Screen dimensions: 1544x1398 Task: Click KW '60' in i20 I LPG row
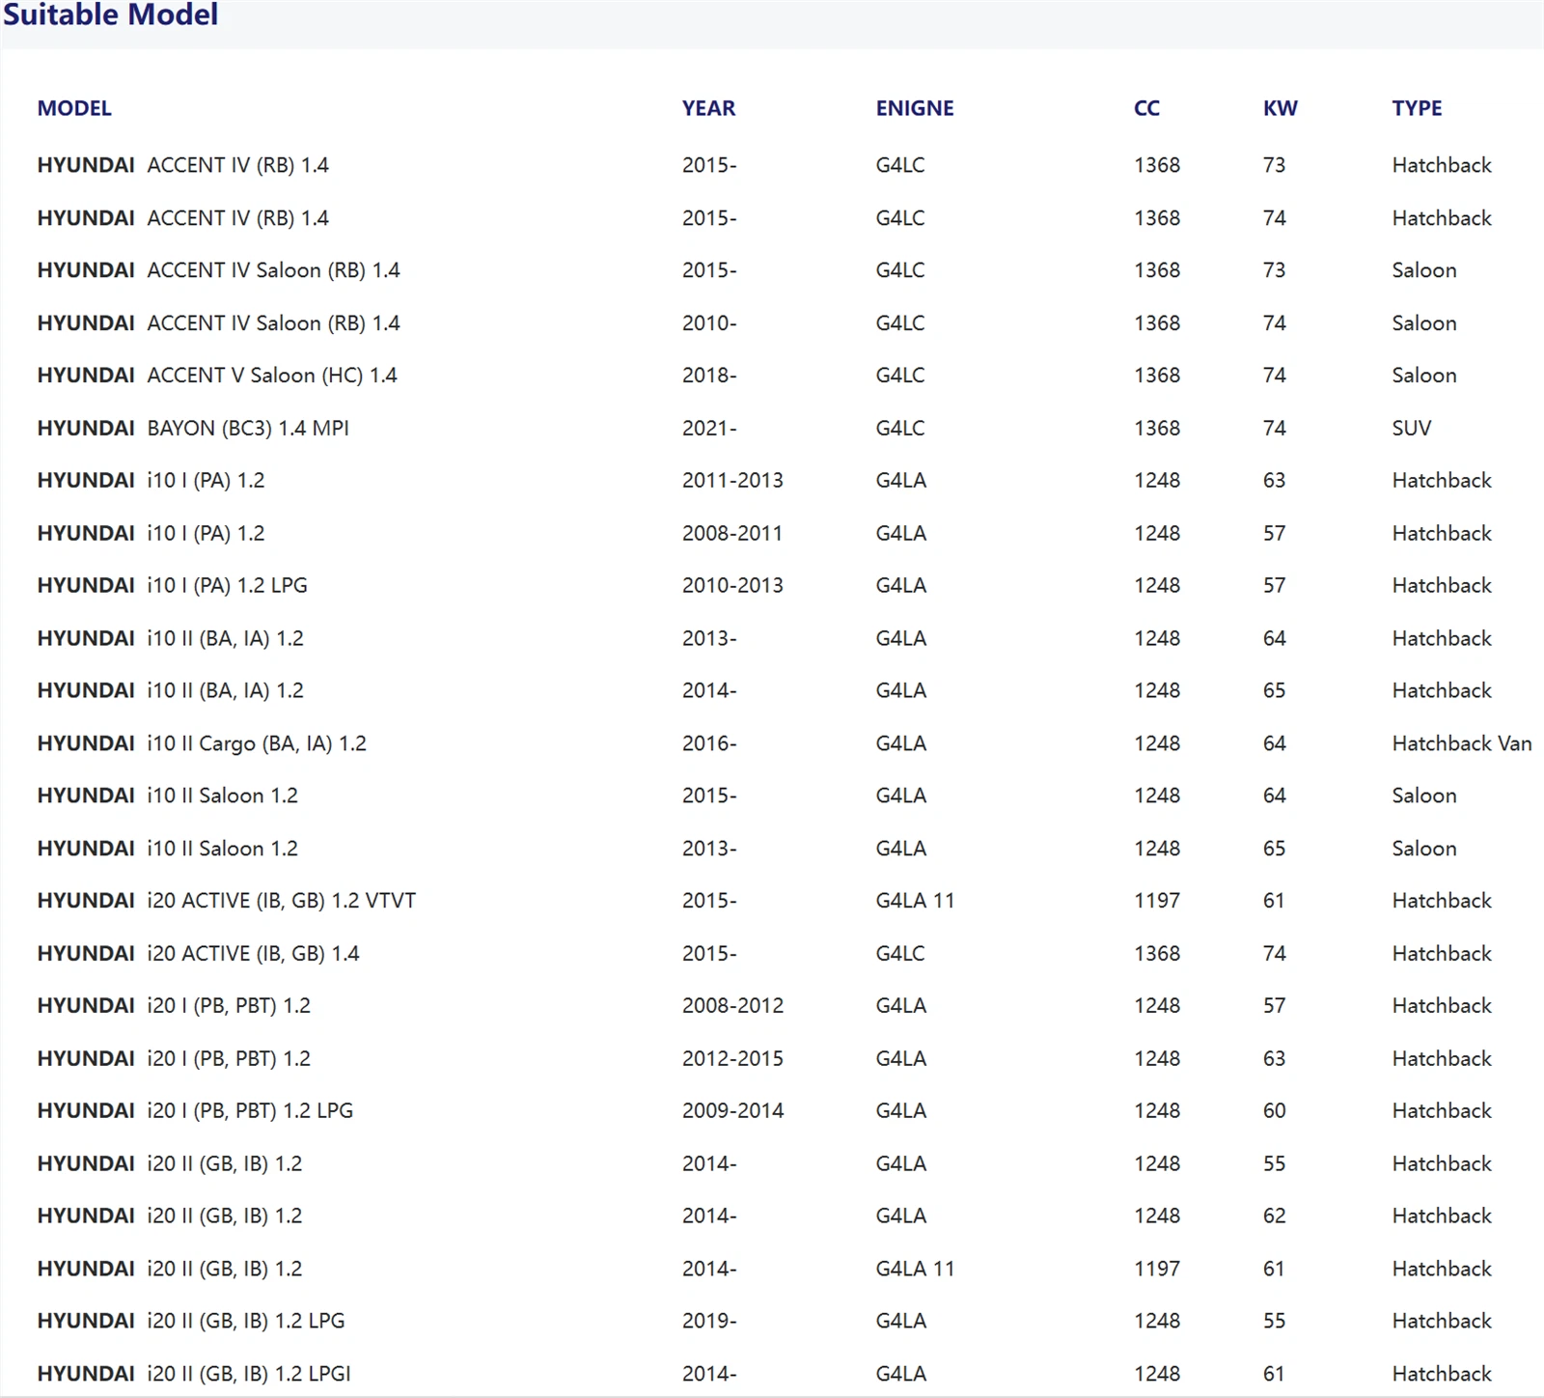tap(1274, 1111)
